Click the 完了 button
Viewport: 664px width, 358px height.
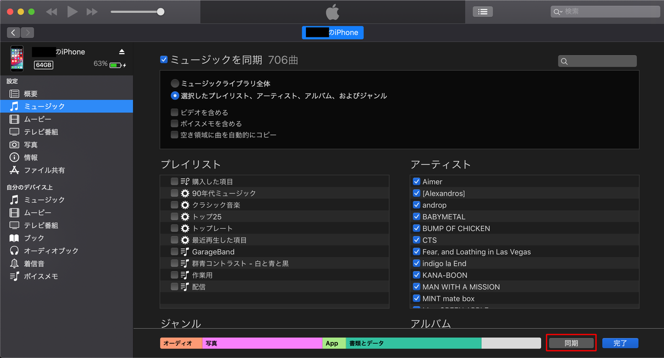click(620, 343)
